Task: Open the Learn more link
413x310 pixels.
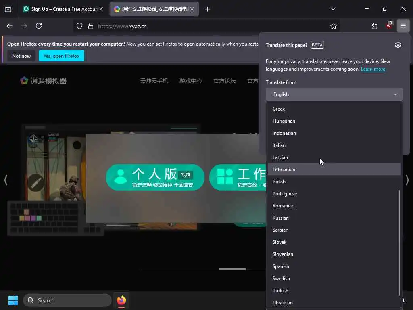Action: click(x=373, y=69)
